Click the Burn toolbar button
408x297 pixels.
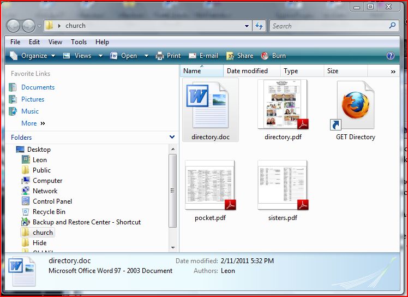273,56
